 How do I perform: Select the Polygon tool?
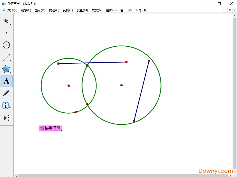pos(6,69)
